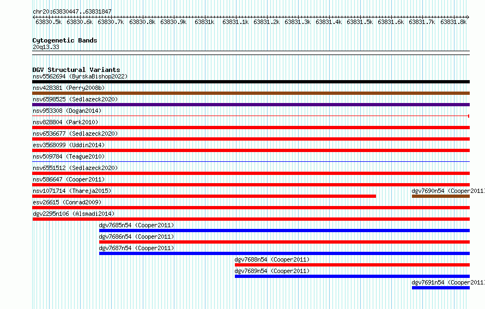Select the thin red nsv953308 line
485x309 pixels.
point(251,116)
